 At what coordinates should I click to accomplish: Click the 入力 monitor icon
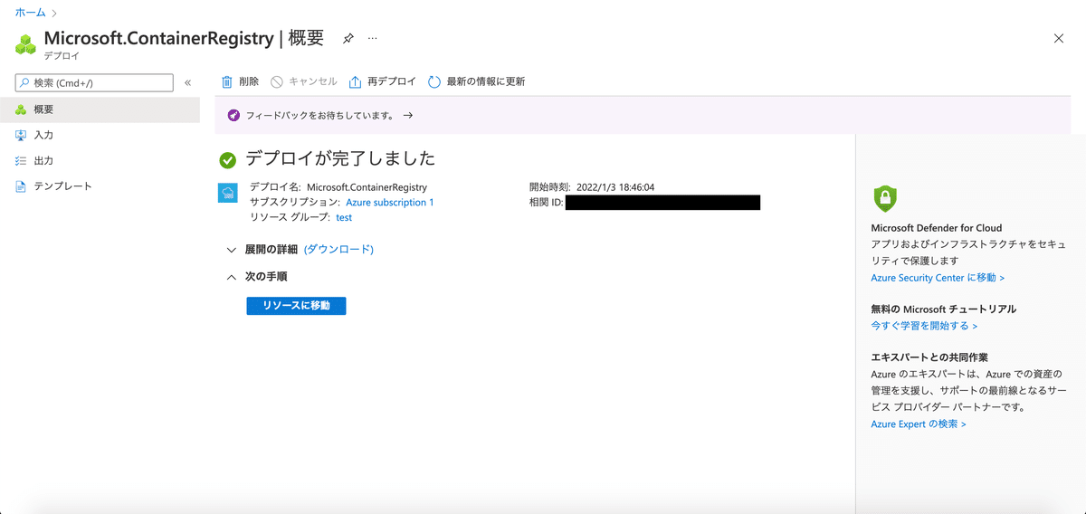pyautogui.click(x=21, y=135)
